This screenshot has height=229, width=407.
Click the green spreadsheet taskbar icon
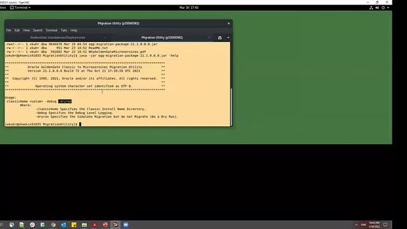pyautogui.click(x=43, y=225)
